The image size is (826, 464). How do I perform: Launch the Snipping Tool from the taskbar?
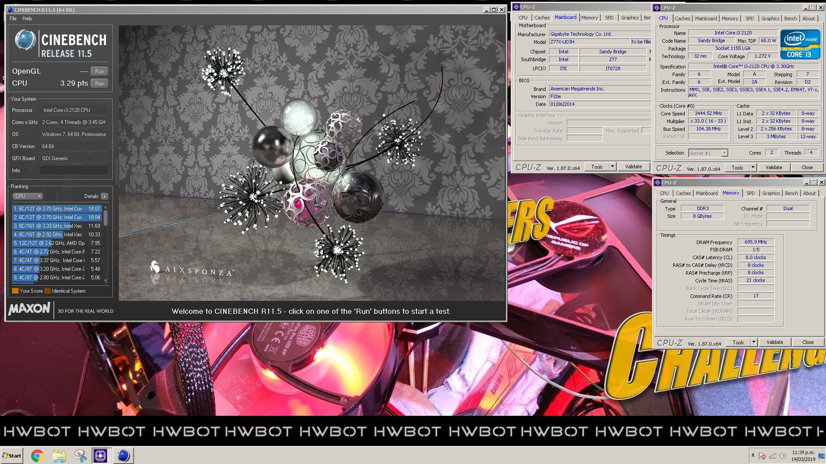(x=80, y=455)
